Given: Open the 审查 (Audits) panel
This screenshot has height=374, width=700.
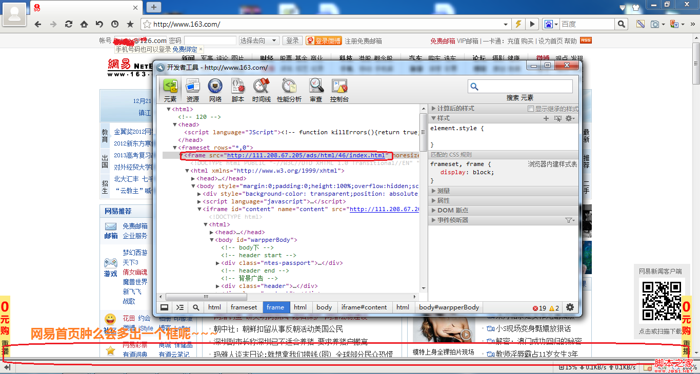Looking at the screenshot, I should coord(316,90).
